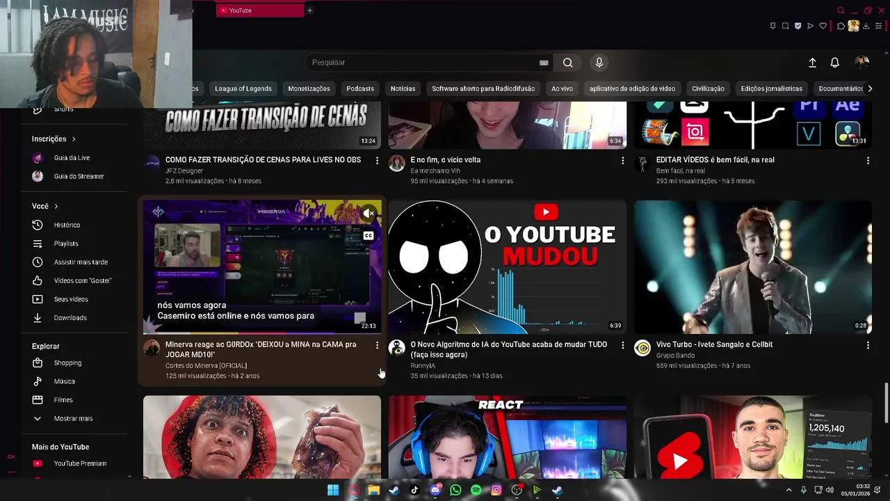Image resolution: width=890 pixels, height=501 pixels.
Task: Open the Opera GX send/flow arrow icon
Action: pos(810,26)
